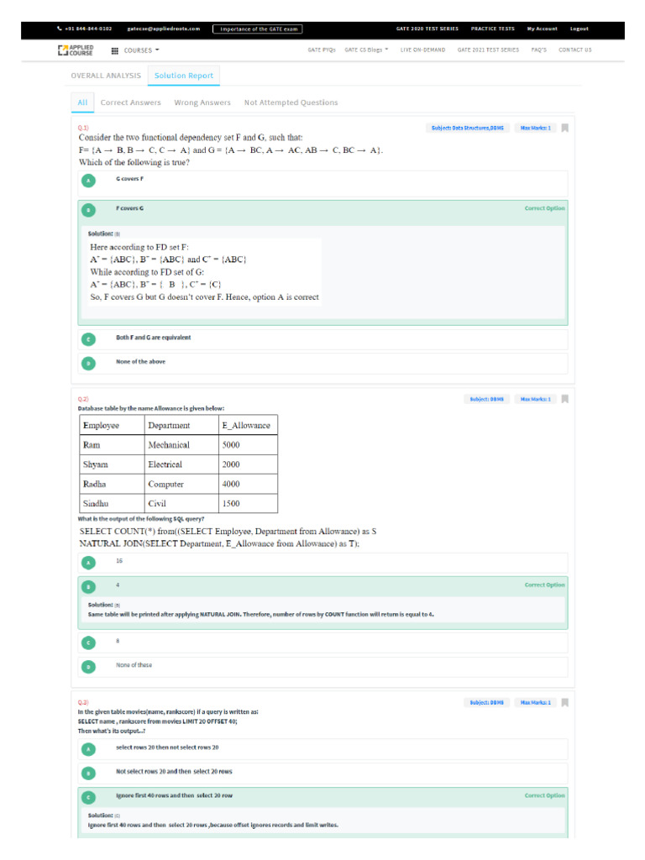Click option A icon in question 3
This screenshot has width=645, height=860.
(x=88, y=749)
